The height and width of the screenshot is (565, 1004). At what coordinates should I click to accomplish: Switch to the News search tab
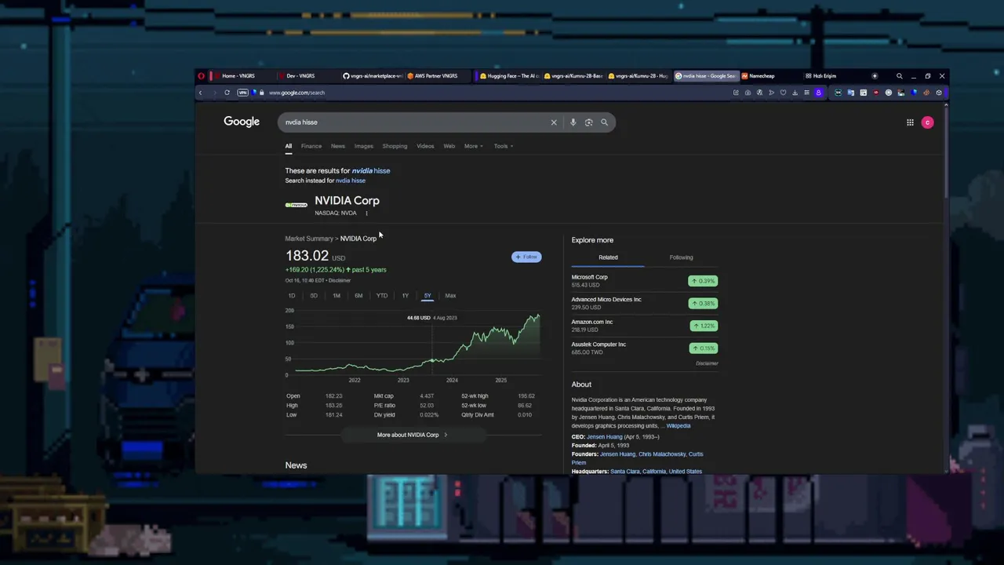click(338, 146)
